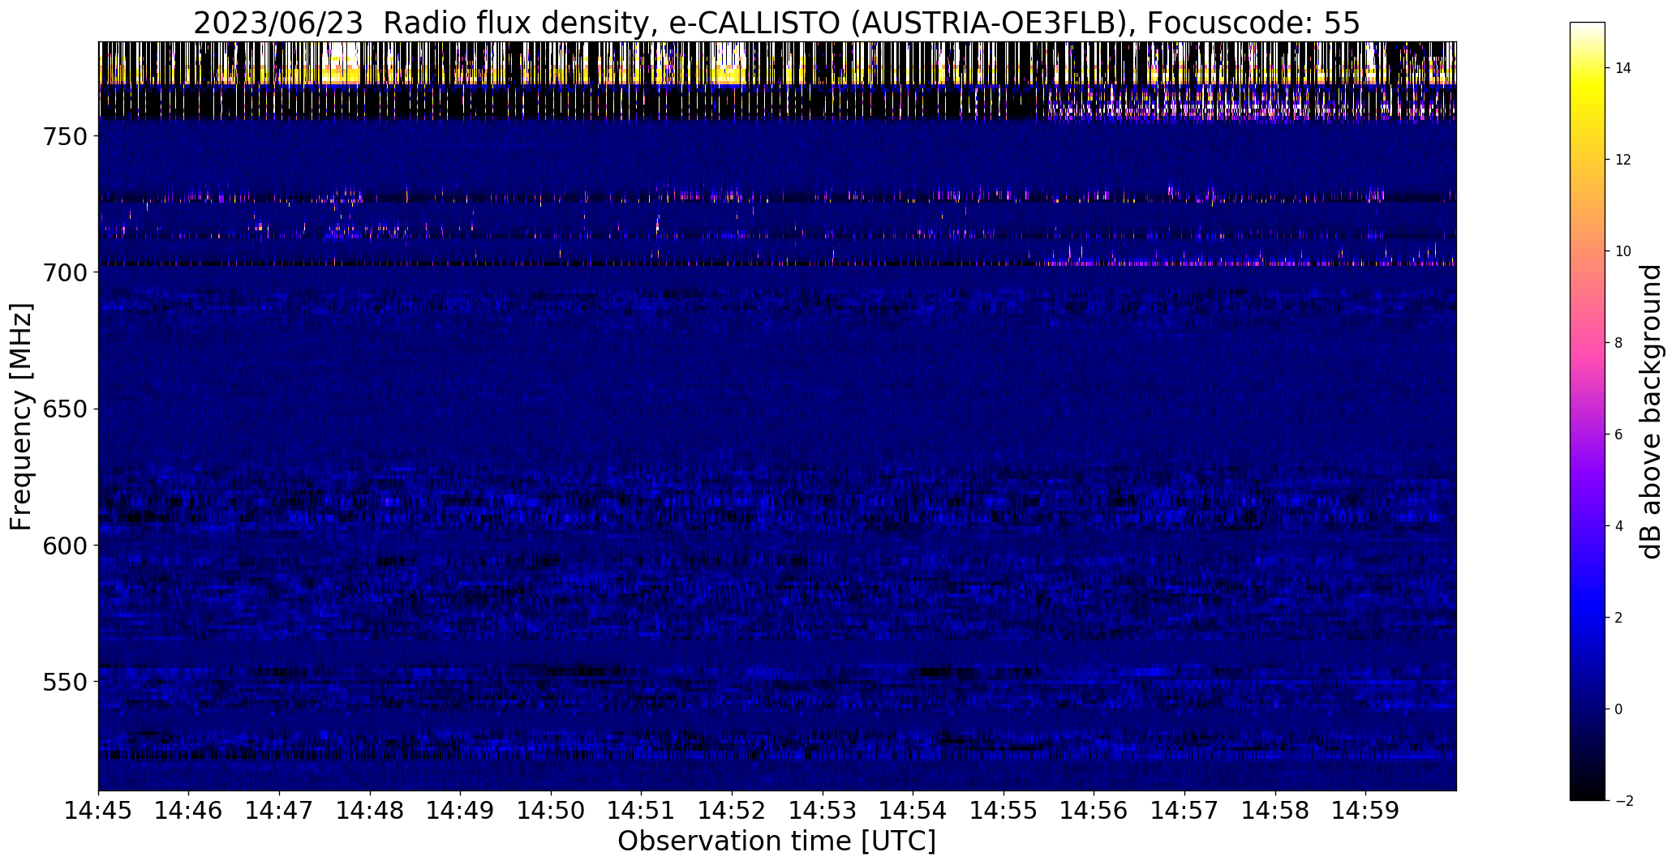Click the colorbar tick label 2
The image size is (1676, 865).
1618,618
